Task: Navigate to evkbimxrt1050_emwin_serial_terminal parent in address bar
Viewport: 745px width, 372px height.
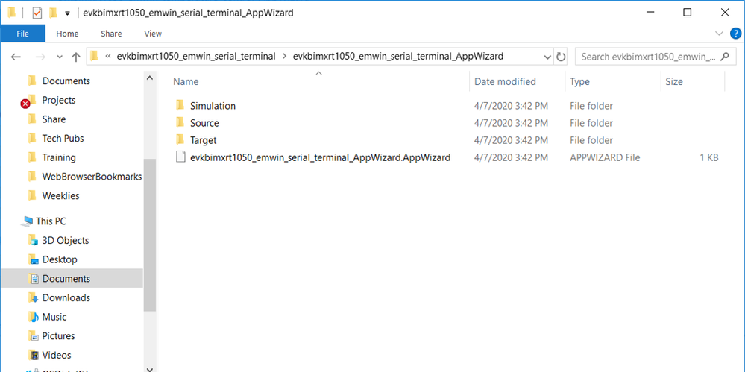Action: click(196, 56)
